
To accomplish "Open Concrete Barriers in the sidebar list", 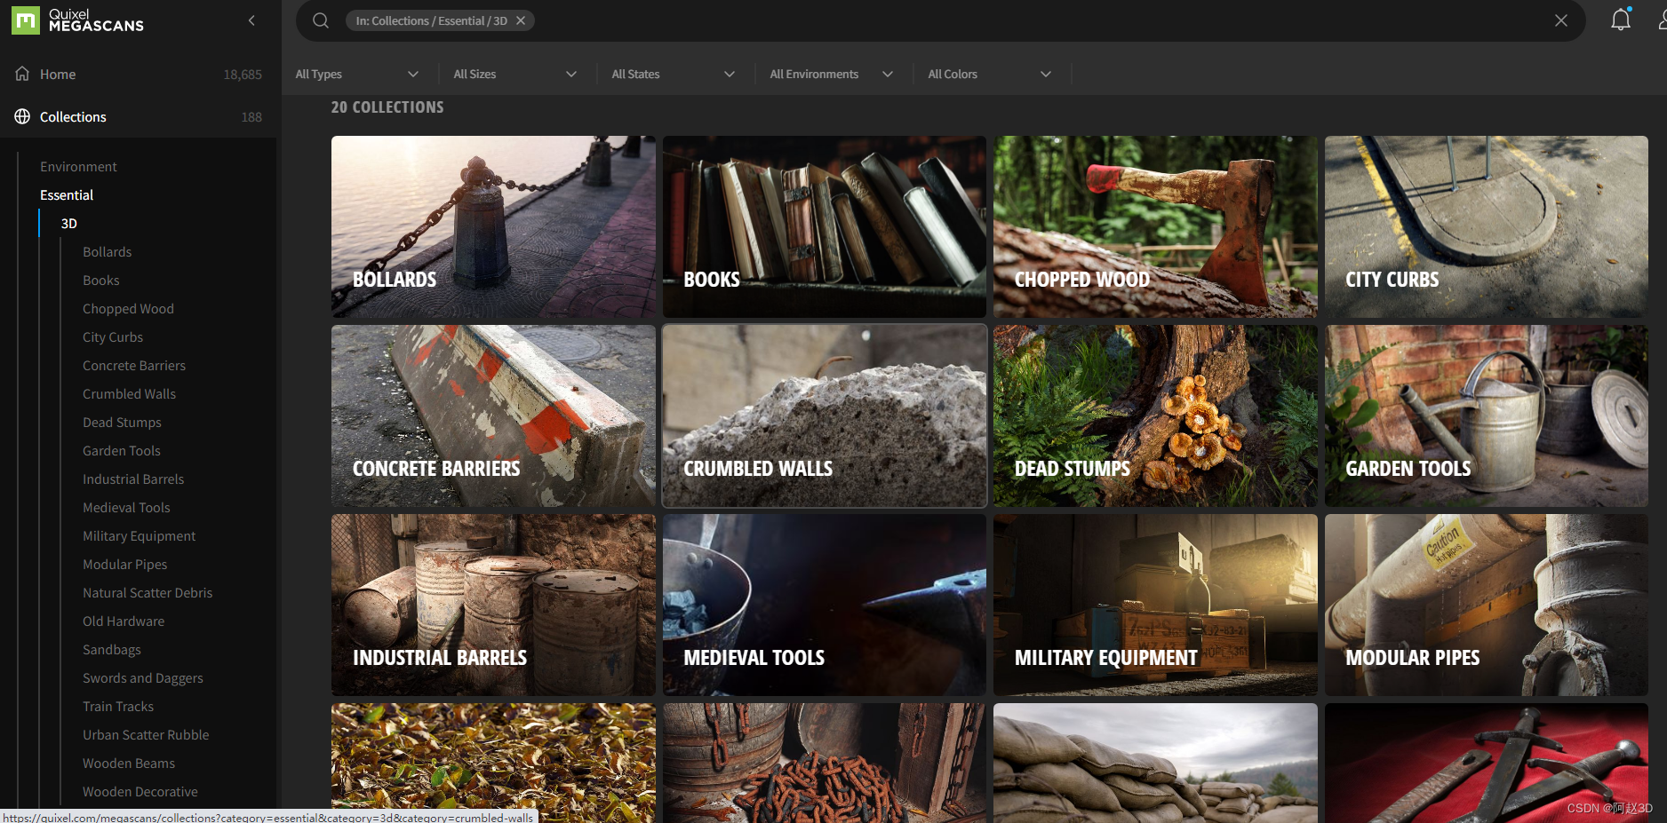I will tap(134, 365).
